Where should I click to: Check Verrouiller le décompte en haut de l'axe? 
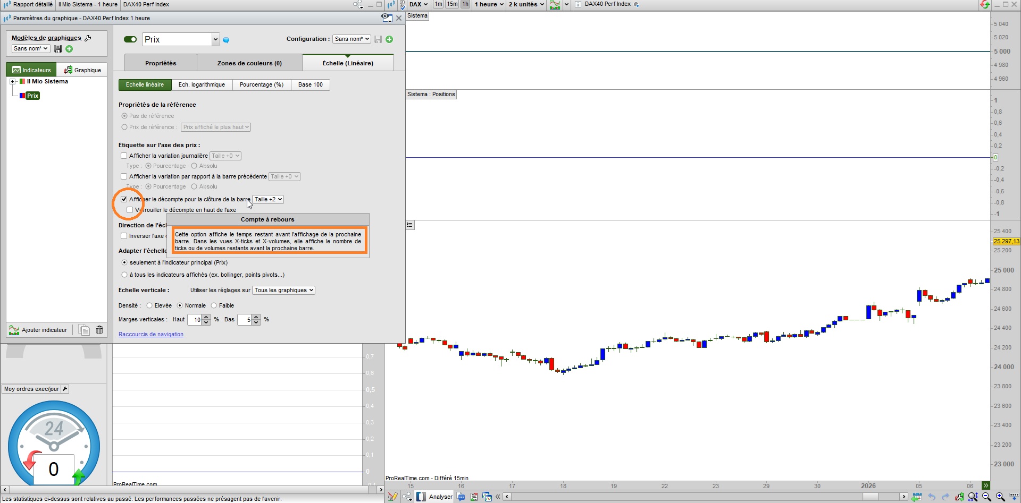130,210
